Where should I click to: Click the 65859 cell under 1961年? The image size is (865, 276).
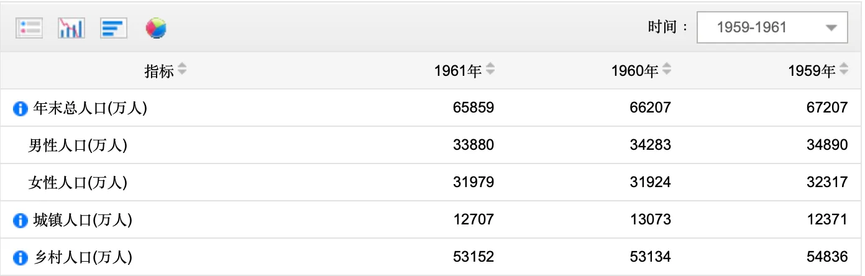point(474,108)
